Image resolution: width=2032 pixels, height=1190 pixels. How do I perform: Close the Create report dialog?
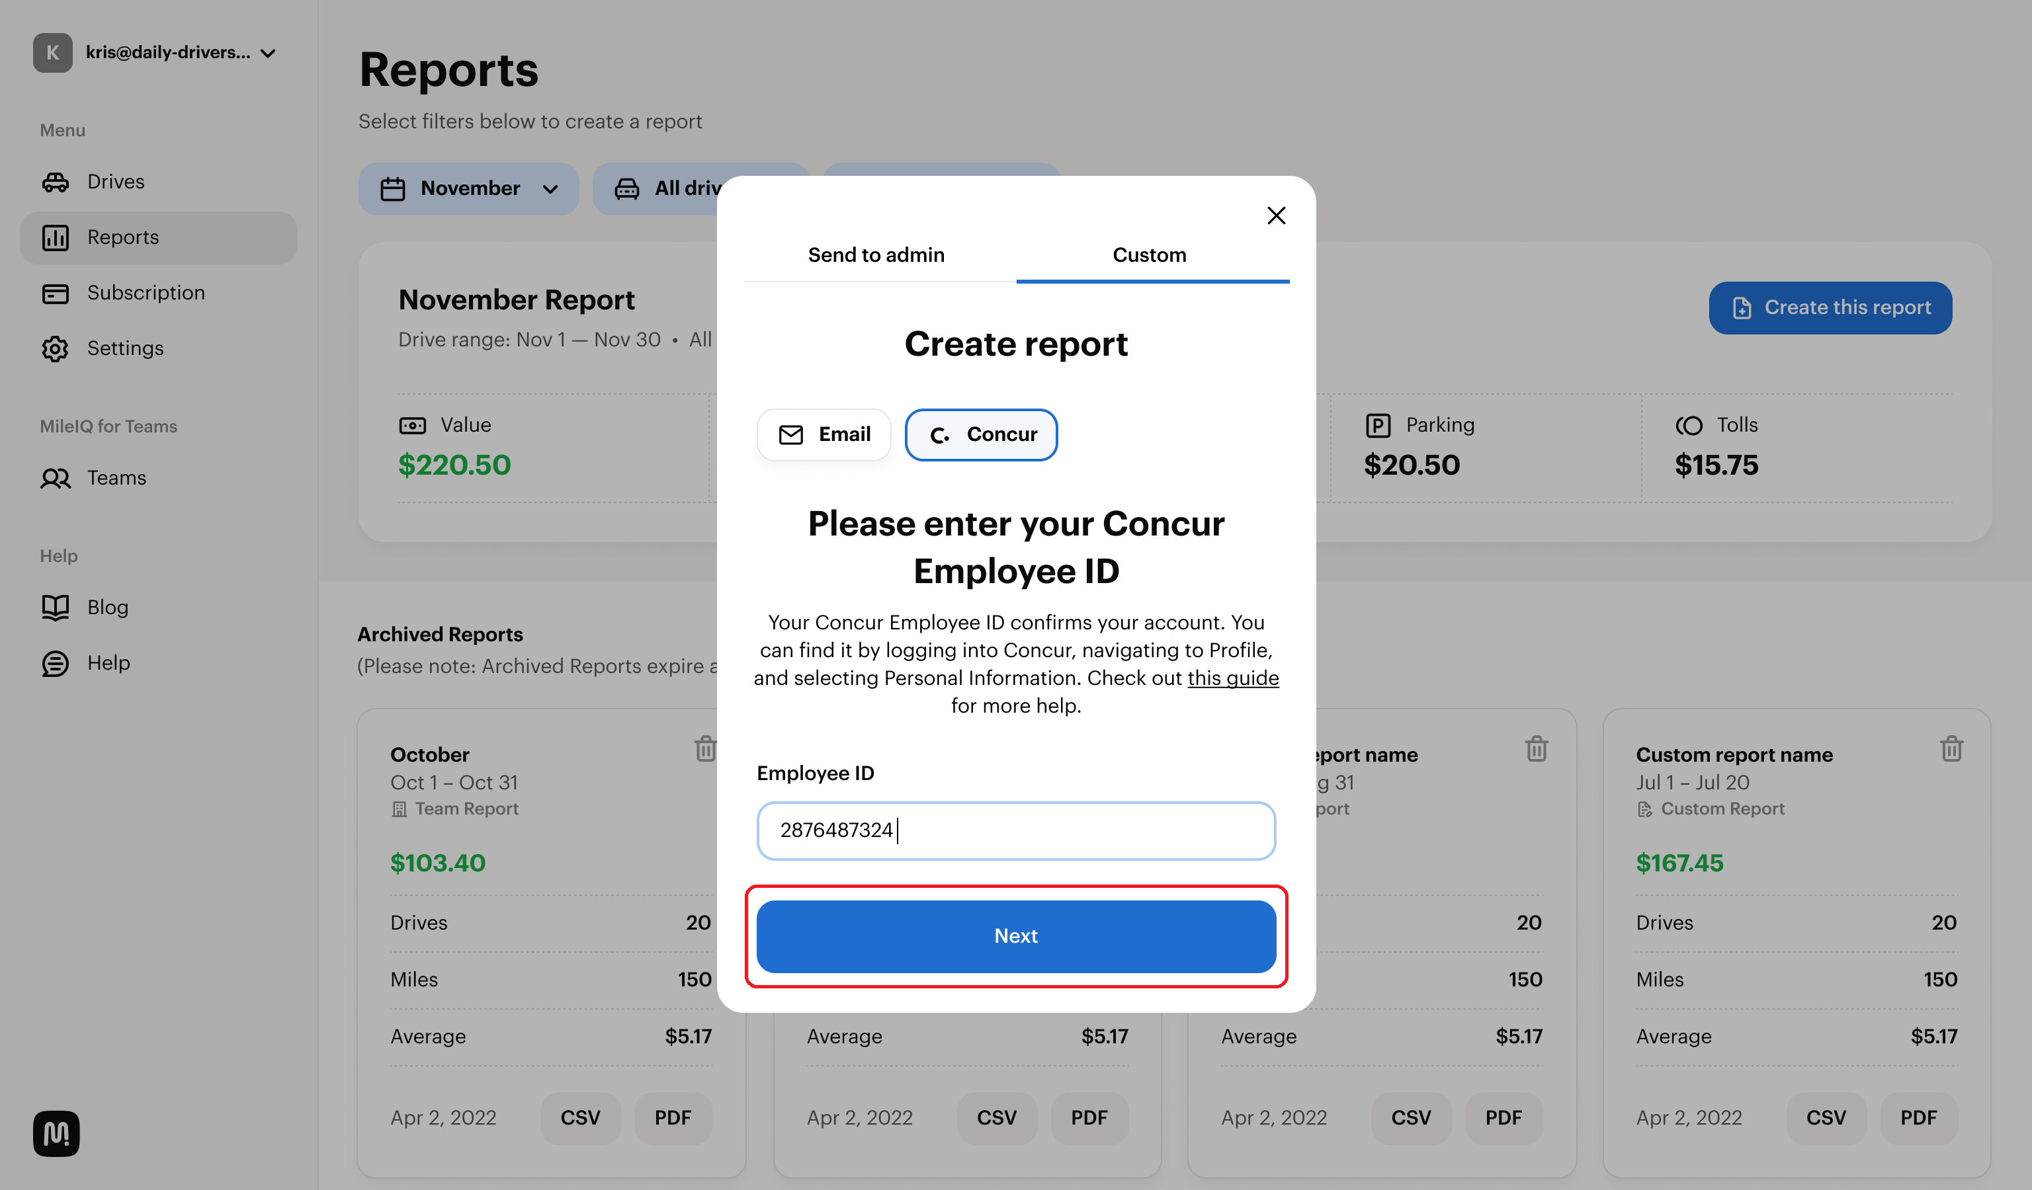click(1276, 215)
